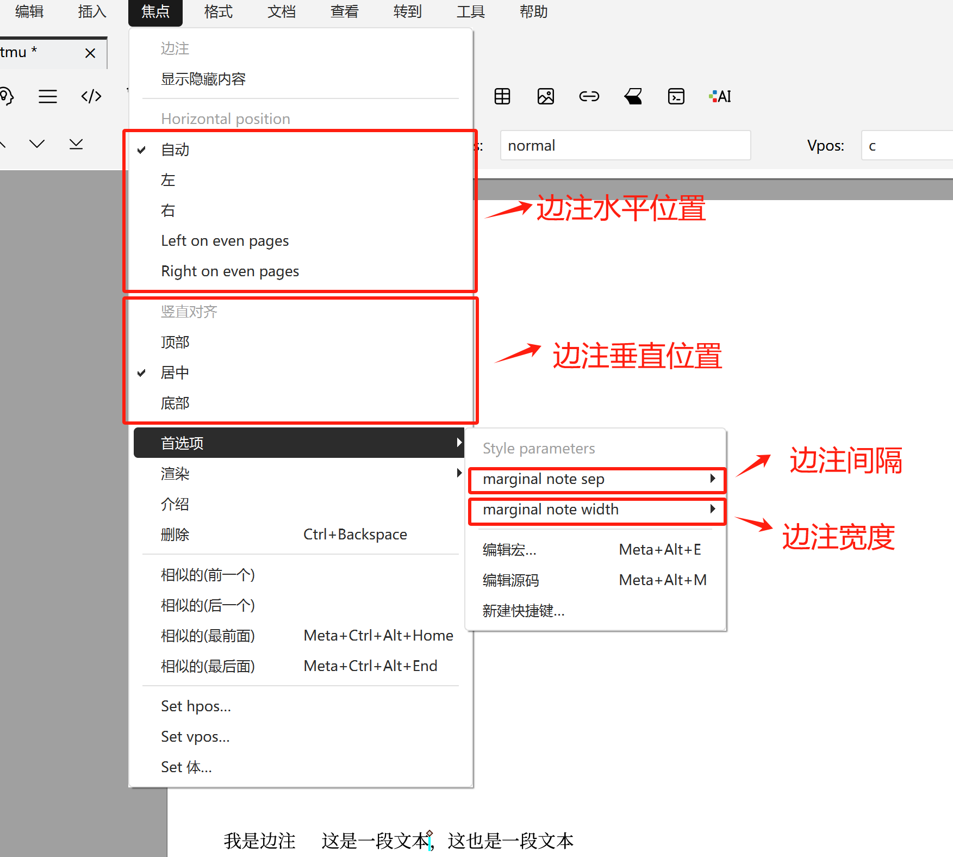Image resolution: width=953 pixels, height=857 pixels.
Task: Click the black folded-shape toolbar icon
Action: pyautogui.click(x=633, y=97)
